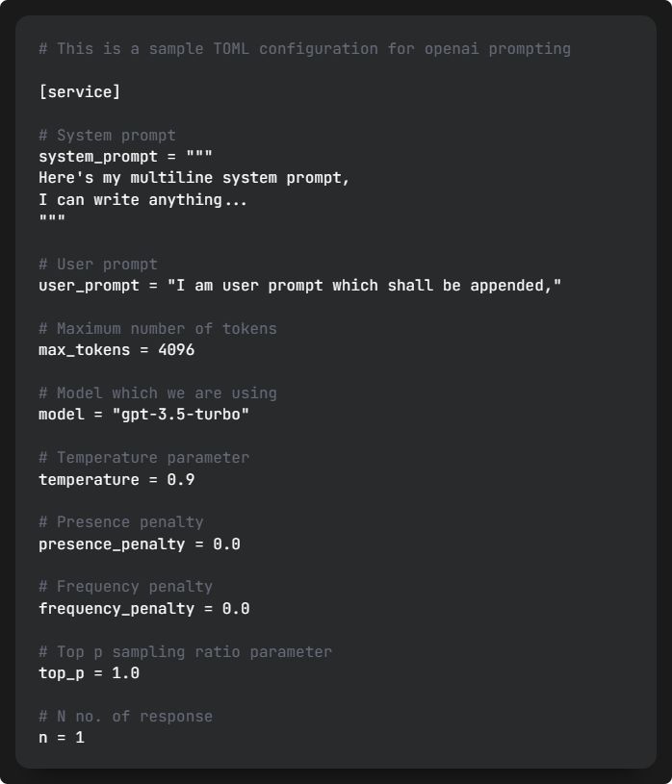The image size is (672, 784).
Task: Click the "# Maximum number of tokens" comment
Action: coord(158,328)
